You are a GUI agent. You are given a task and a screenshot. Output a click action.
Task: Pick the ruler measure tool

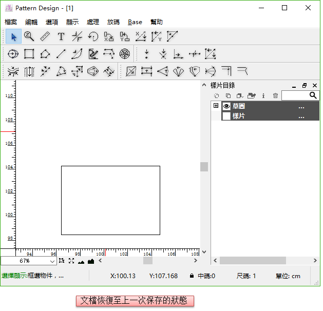(x=45, y=36)
